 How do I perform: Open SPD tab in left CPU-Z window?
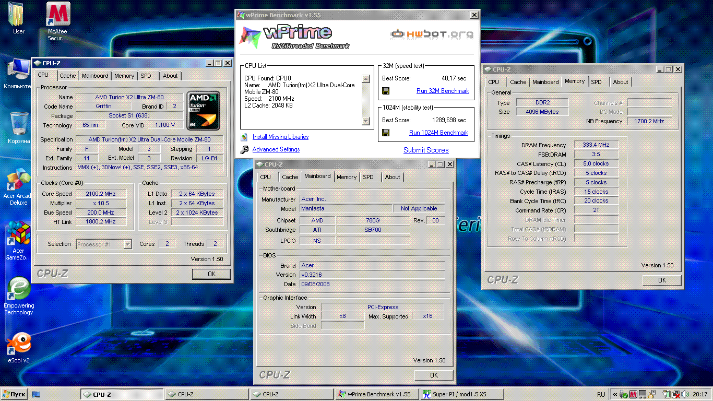coord(146,76)
